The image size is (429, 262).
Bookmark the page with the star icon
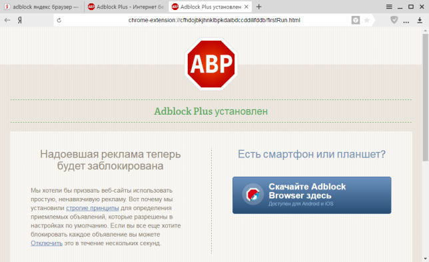(x=367, y=20)
